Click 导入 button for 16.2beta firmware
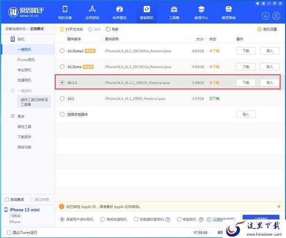 pyautogui.click(x=270, y=67)
